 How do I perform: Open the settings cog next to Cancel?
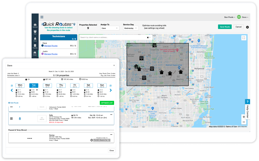click(x=247, y=27)
